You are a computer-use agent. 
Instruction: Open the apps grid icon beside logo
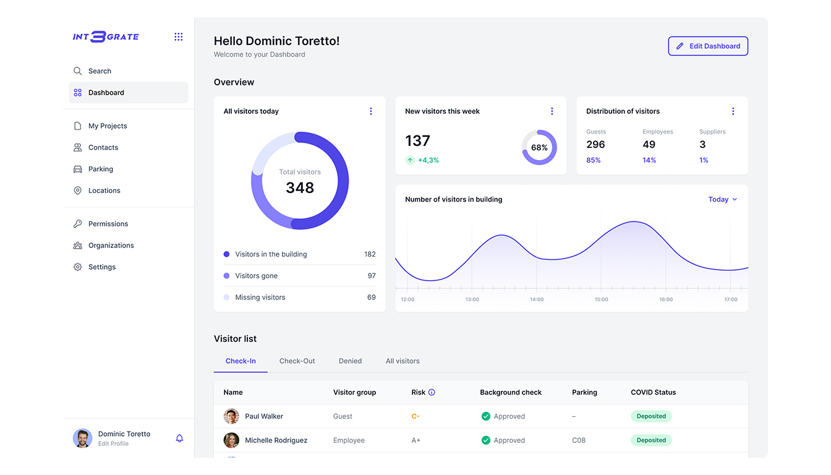coord(179,37)
